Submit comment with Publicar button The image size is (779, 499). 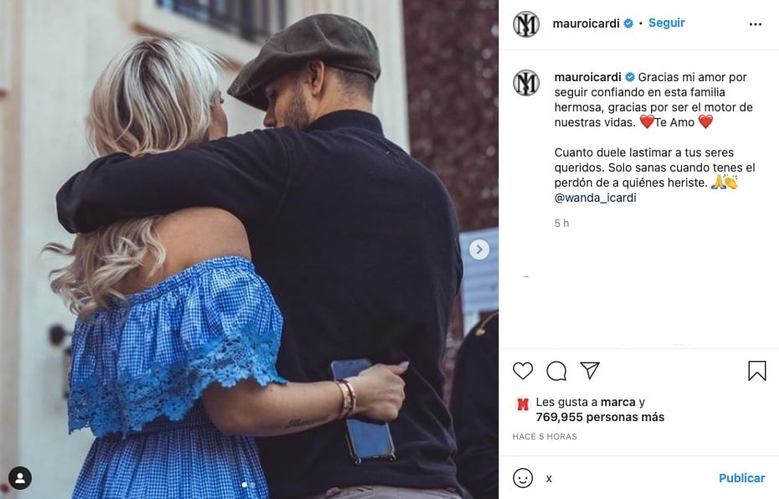click(x=741, y=478)
